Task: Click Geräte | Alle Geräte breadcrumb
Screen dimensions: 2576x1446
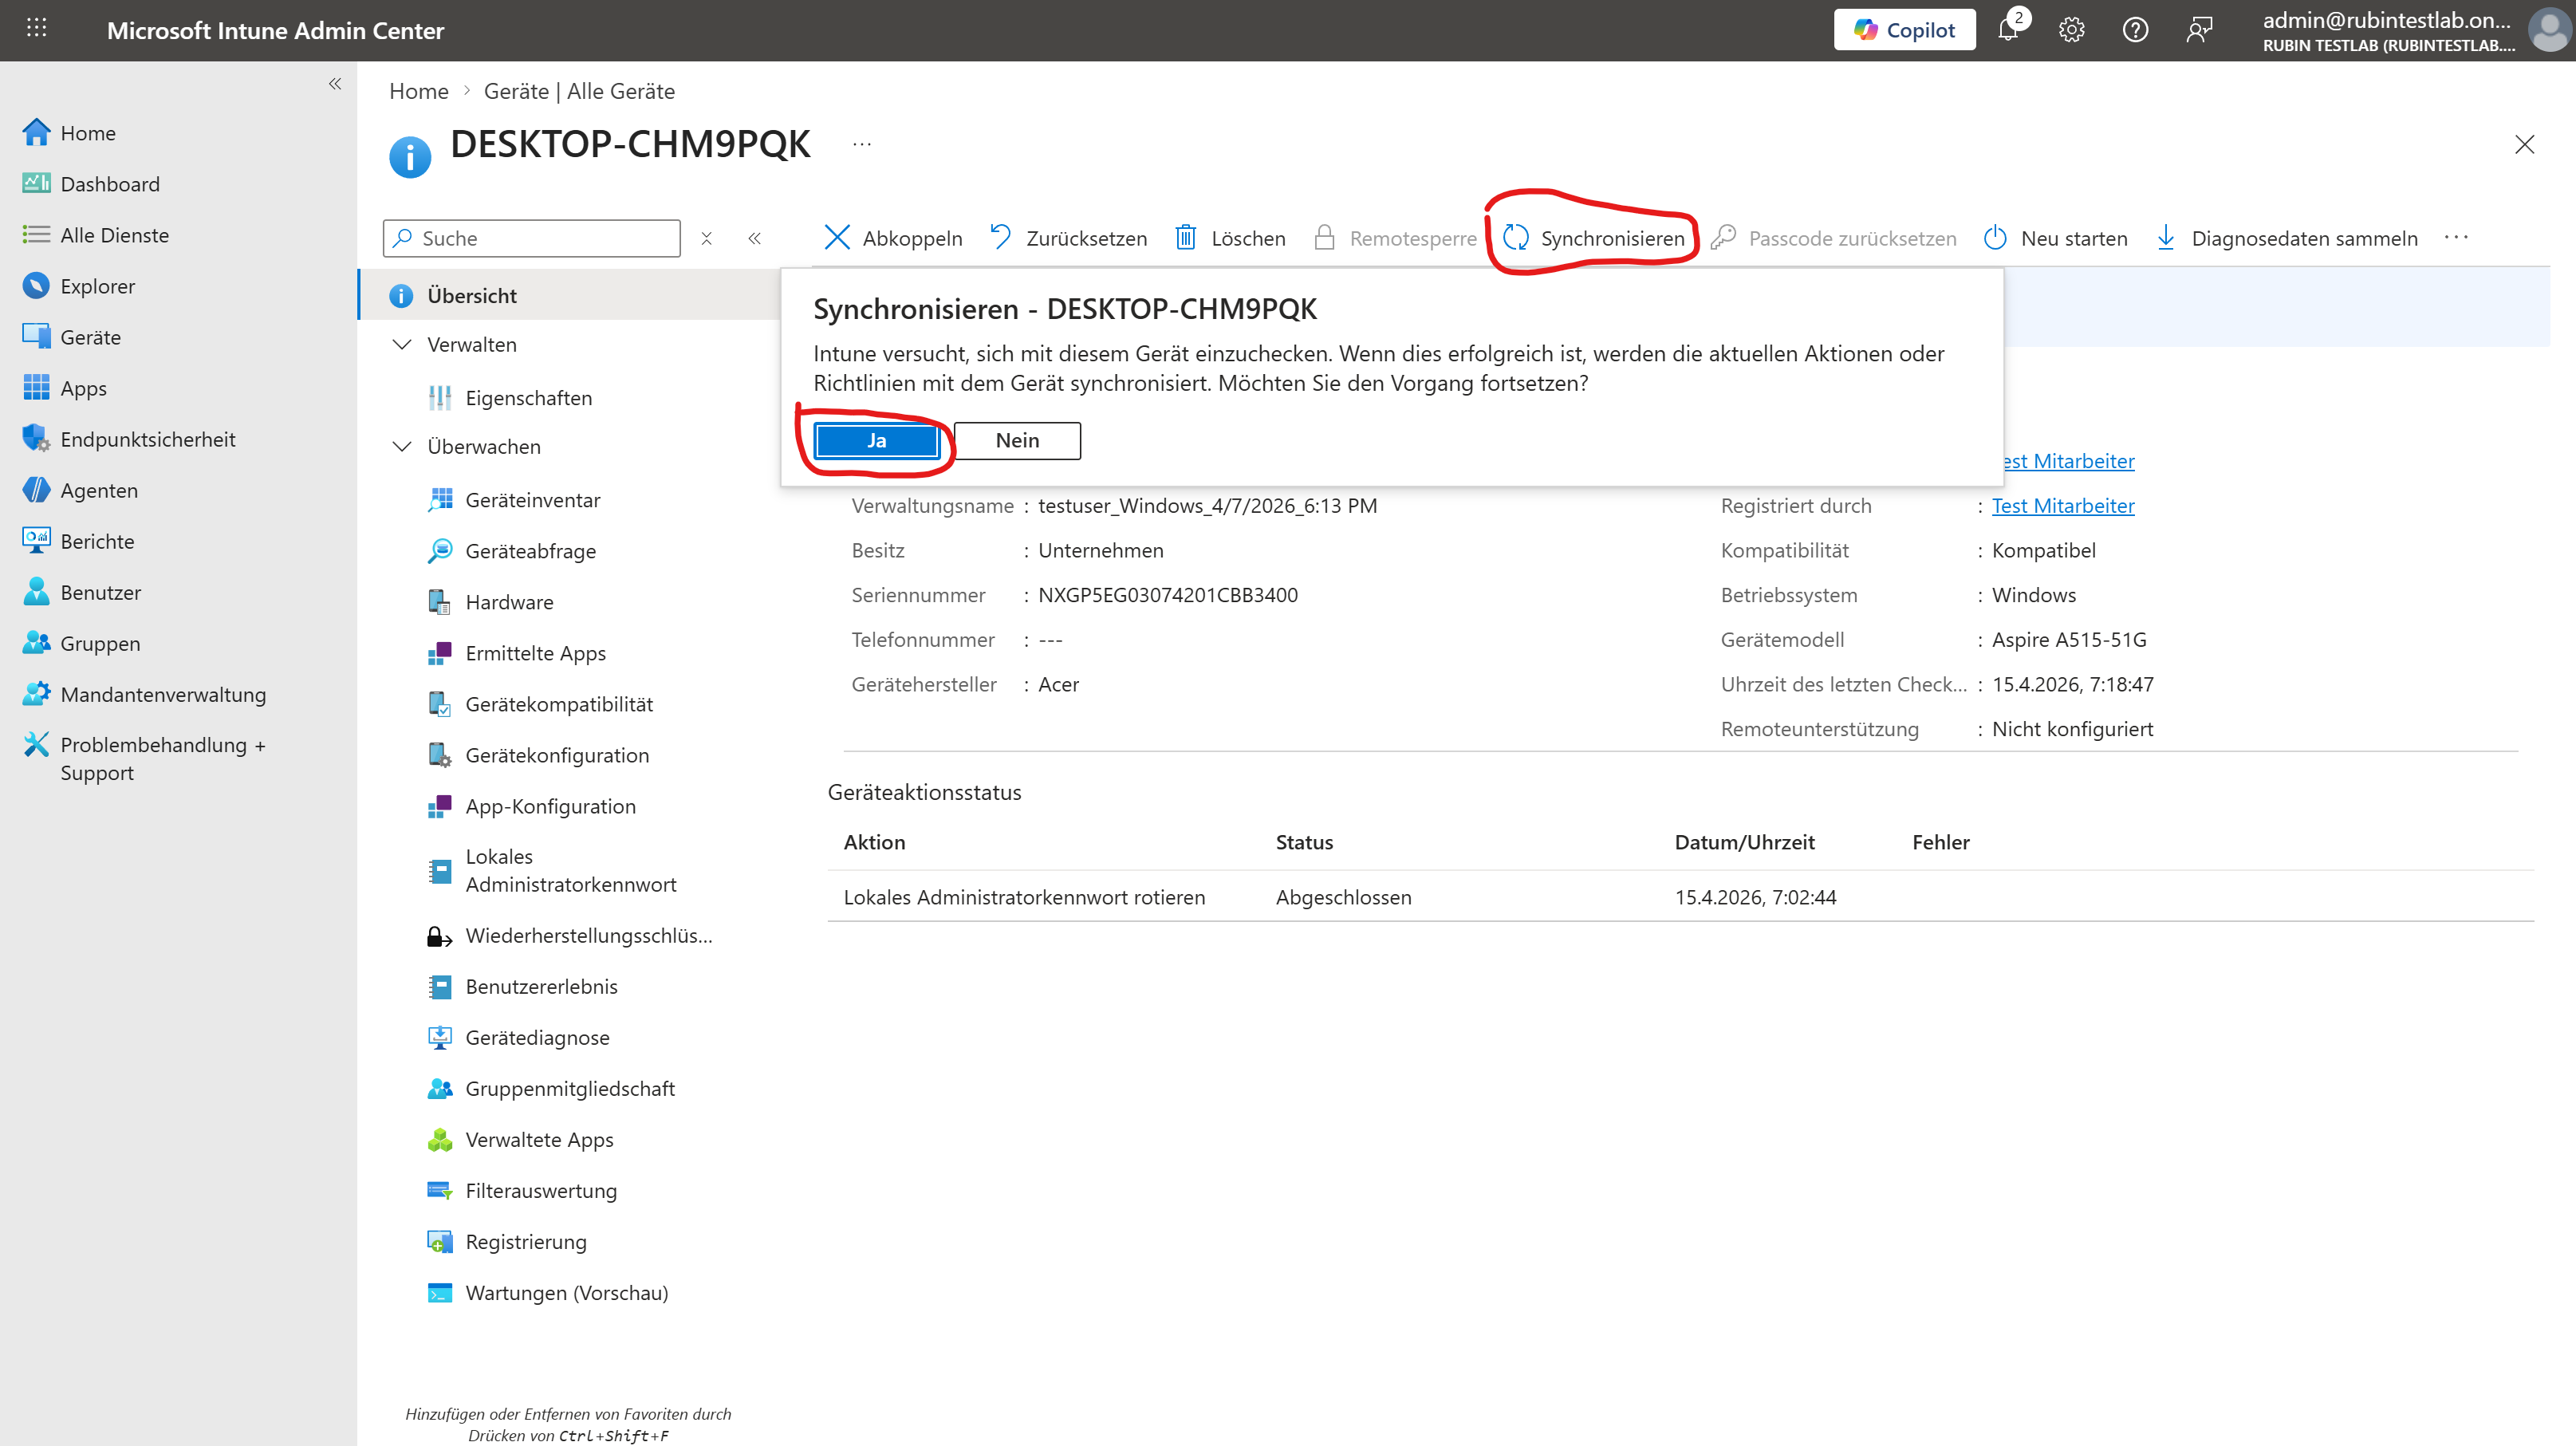Action: (x=579, y=91)
